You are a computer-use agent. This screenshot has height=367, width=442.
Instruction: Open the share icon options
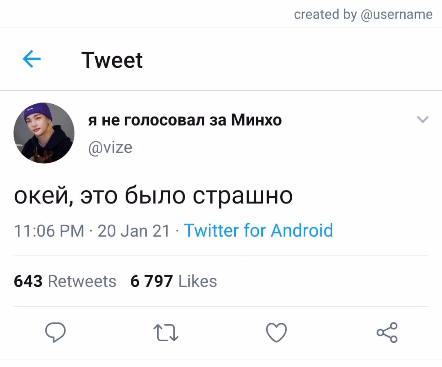(x=387, y=332)
